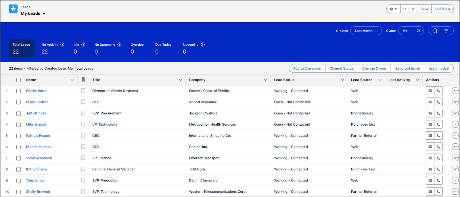
Task: Open Lead Status column menu
Action: tap(342, 80)
